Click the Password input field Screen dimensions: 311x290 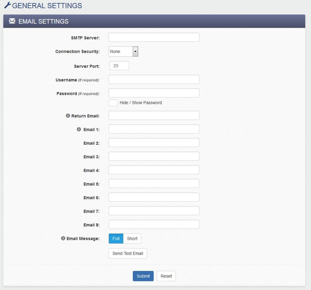(154, 93)
